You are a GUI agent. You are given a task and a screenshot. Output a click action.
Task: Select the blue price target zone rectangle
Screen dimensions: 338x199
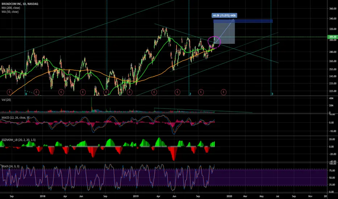[243, 21]
